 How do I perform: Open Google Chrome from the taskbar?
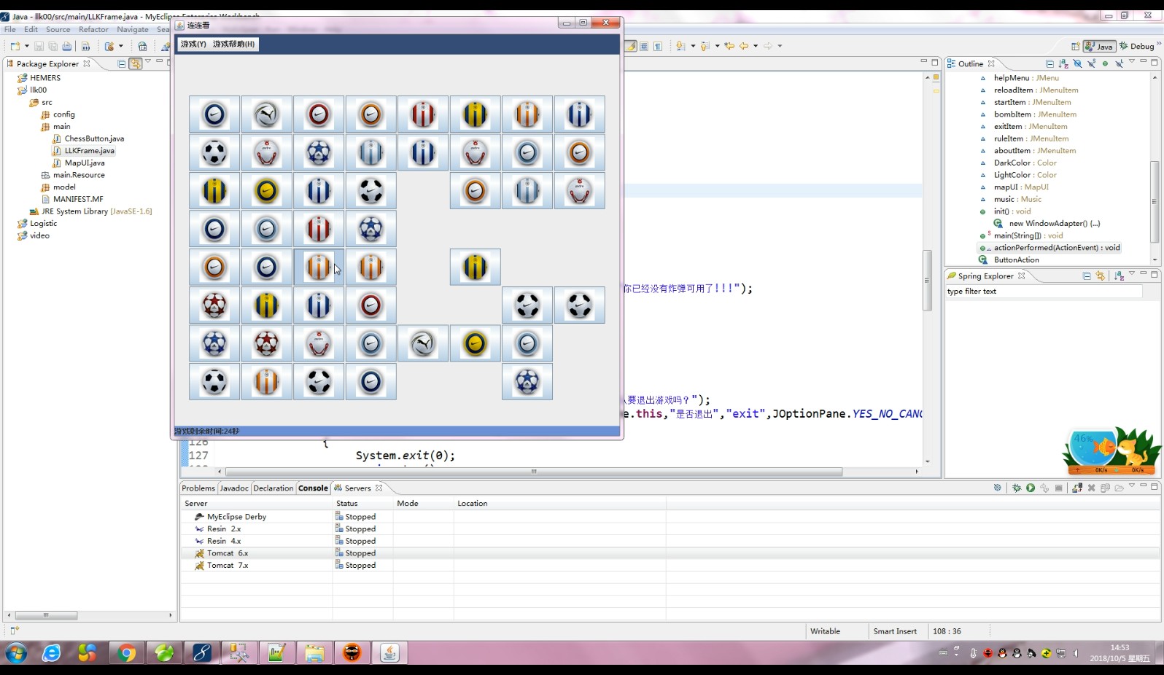[x=126, y=653]
